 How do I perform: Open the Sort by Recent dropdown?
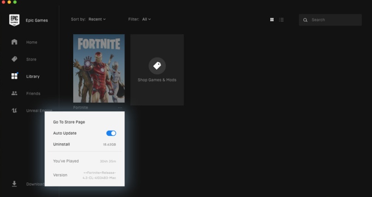click(97, 19)
